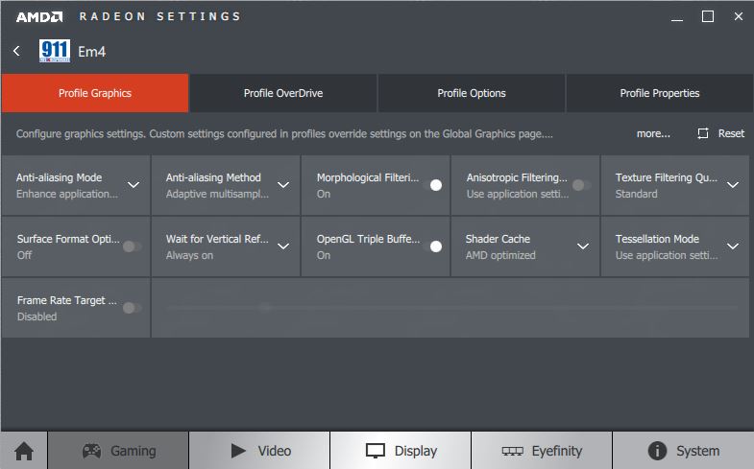Go back using the left arrow icon
This screenshot has width=754, height=469.
(17, 51)
